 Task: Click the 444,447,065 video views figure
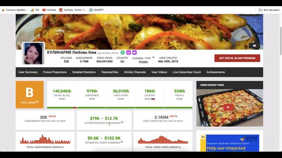click(x=104, y=61)
